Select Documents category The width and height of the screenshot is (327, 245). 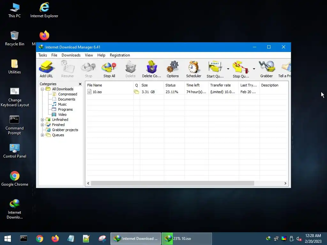(66, 100)
